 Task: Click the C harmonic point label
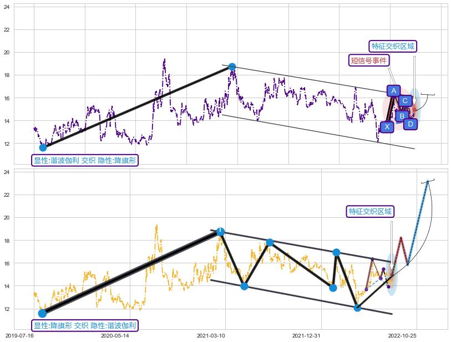pyautogui.click(x=405, y=100)
